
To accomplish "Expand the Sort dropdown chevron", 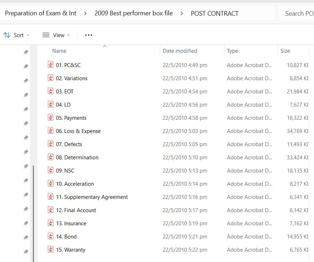I will click(28, 35).
